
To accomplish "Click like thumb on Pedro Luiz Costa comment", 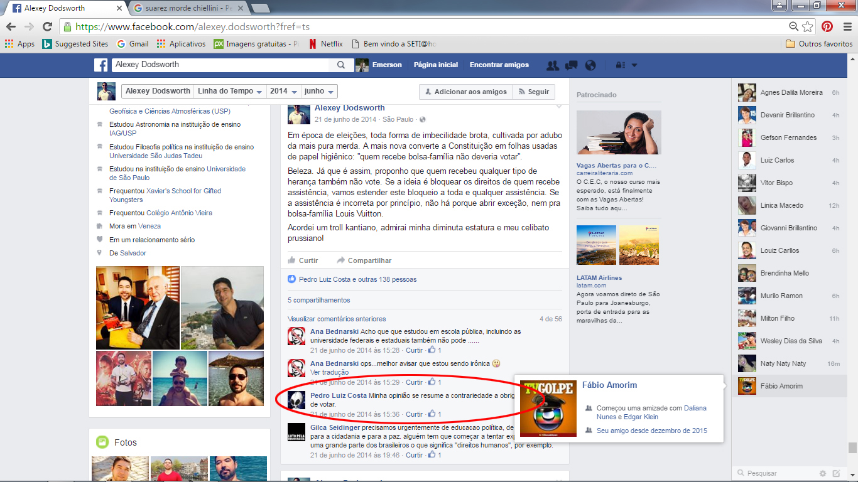I will [x=432, y=414].
